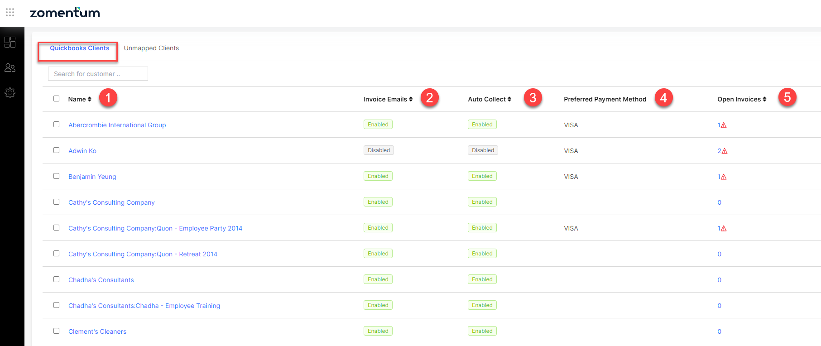Screen dimensions: 821x346
Task: Check the box for Quon - Retreat 2014
Action: click(57, 254)
